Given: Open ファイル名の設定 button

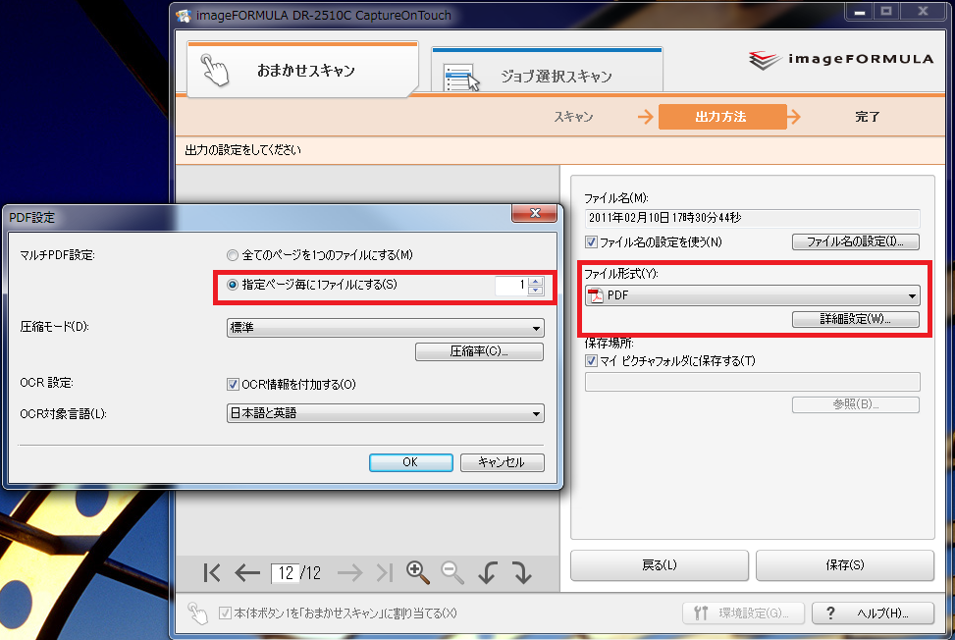Looking at the screenshot, I should pyautogui.click(x=855, y=241).
